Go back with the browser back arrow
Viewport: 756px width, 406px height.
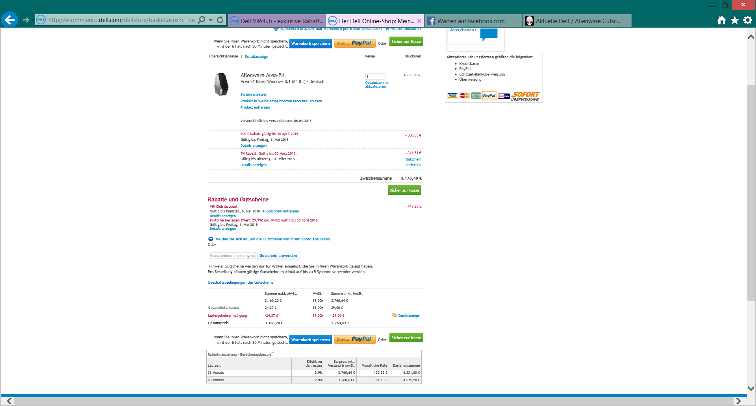click(x=9, y=20)
